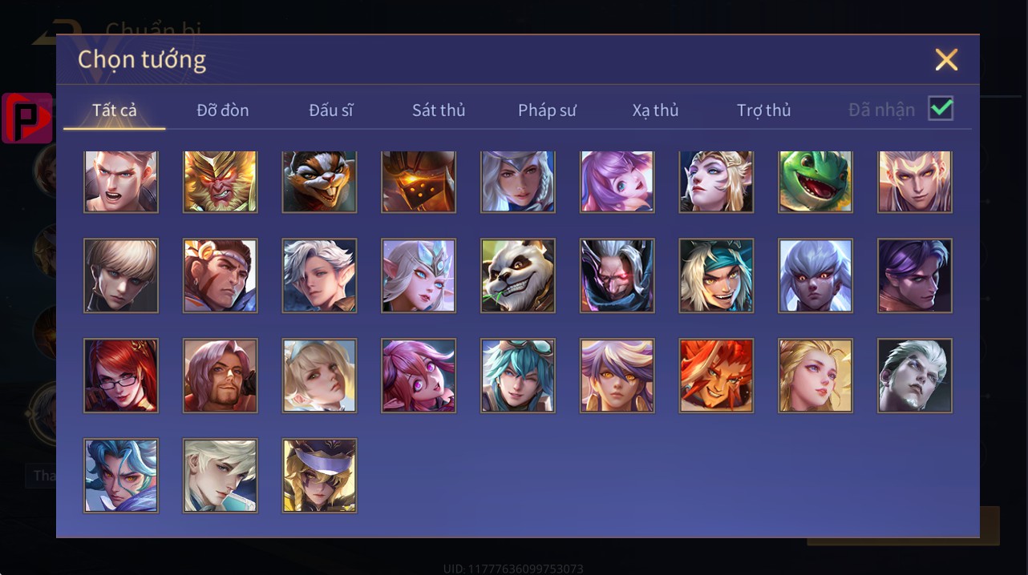The height and width of the screenshot is (575, 1028).
Task: Choose the panda hero portrait
Action: tap(518, 275)
